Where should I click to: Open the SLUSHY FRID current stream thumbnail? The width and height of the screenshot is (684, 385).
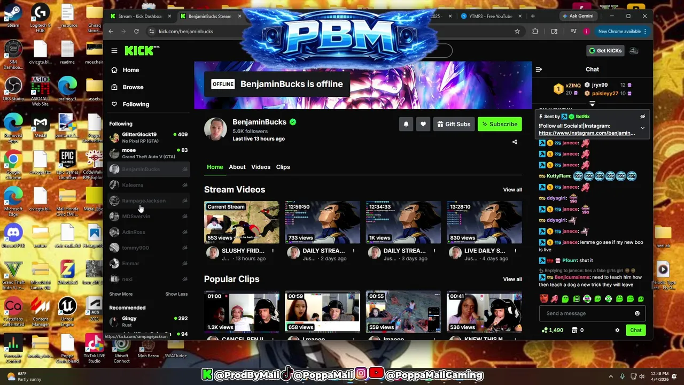[x=242, y=222]
